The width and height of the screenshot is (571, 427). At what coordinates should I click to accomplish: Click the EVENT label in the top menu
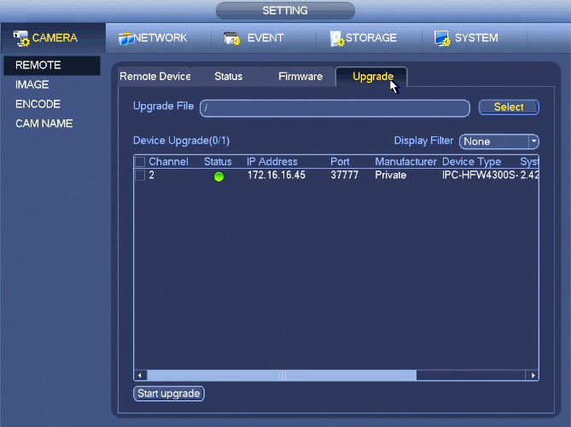point(265,38)
